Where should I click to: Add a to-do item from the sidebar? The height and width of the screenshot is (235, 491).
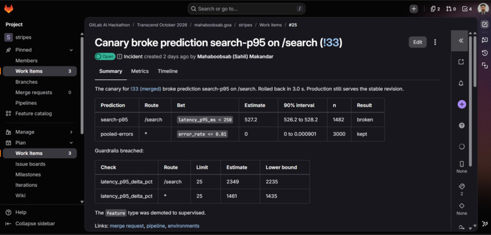461,62
